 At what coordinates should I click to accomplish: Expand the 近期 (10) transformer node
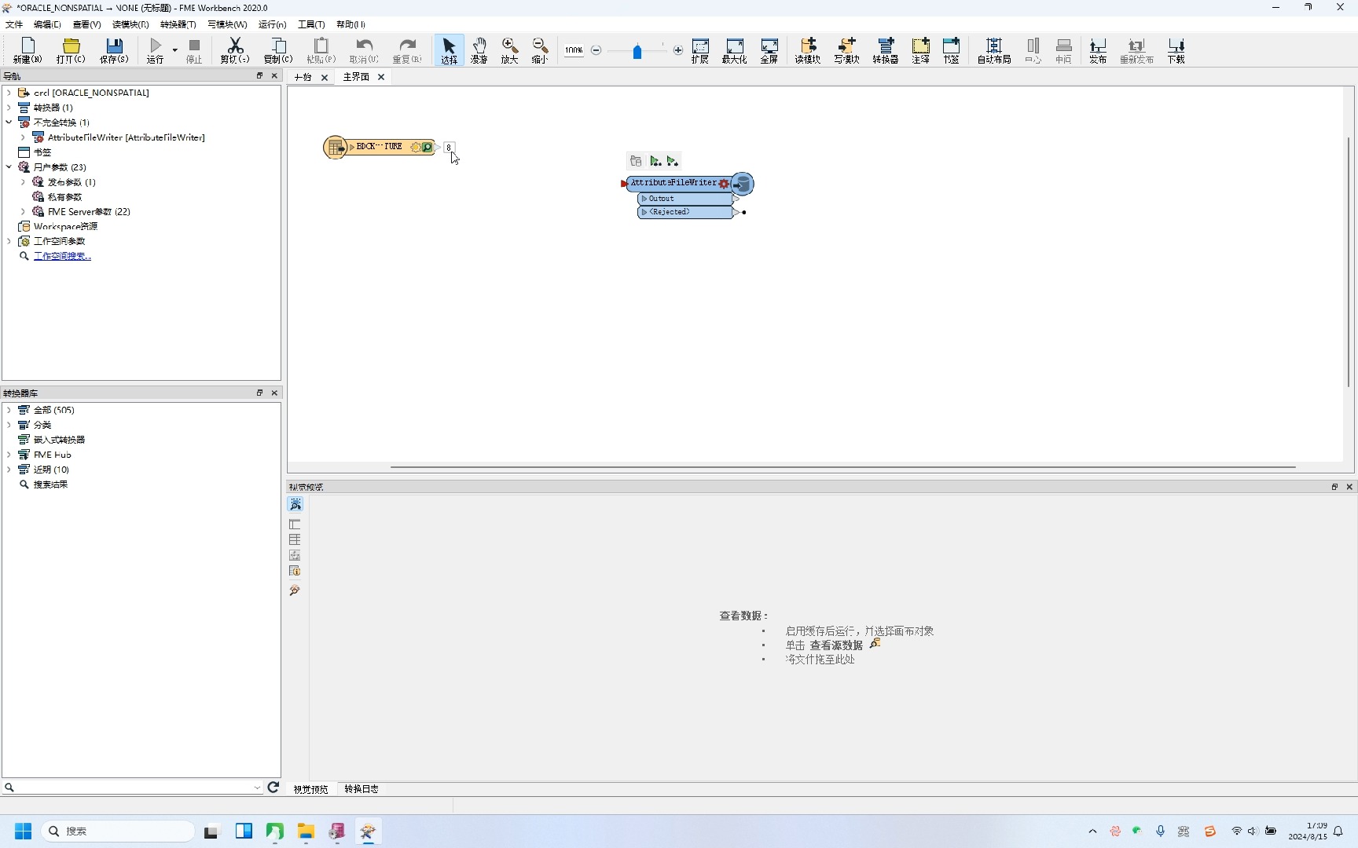coord(9,470)
